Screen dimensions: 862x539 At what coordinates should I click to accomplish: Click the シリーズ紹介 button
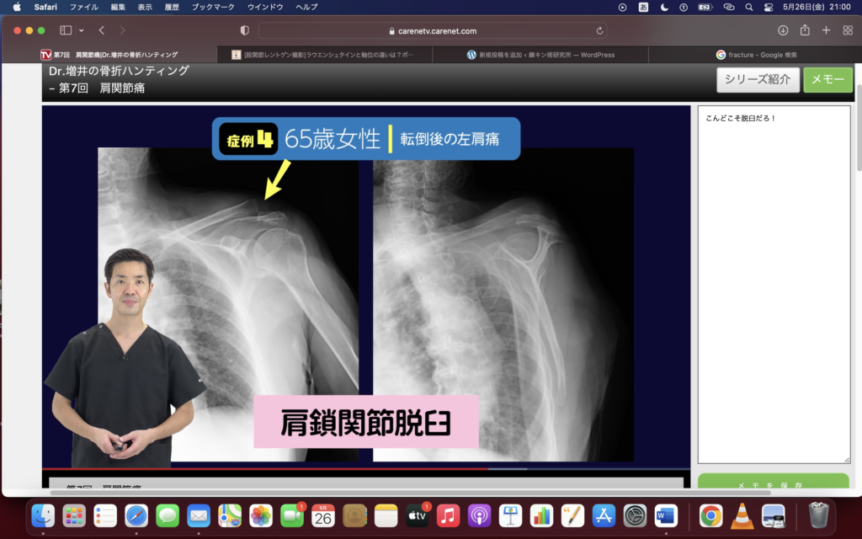[758, 80]
